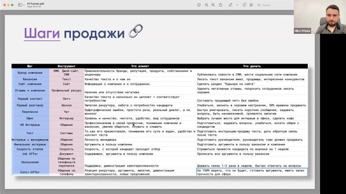Click the "Звонок" instrument cell
Screen dimensions: 346x194
pos(66,106)
